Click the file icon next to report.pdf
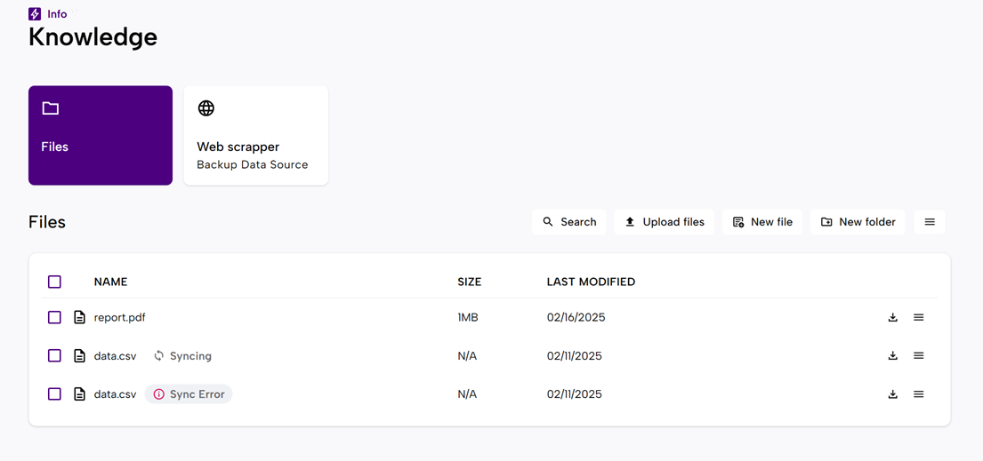This screenshot has width=983, height=461. 79,318
